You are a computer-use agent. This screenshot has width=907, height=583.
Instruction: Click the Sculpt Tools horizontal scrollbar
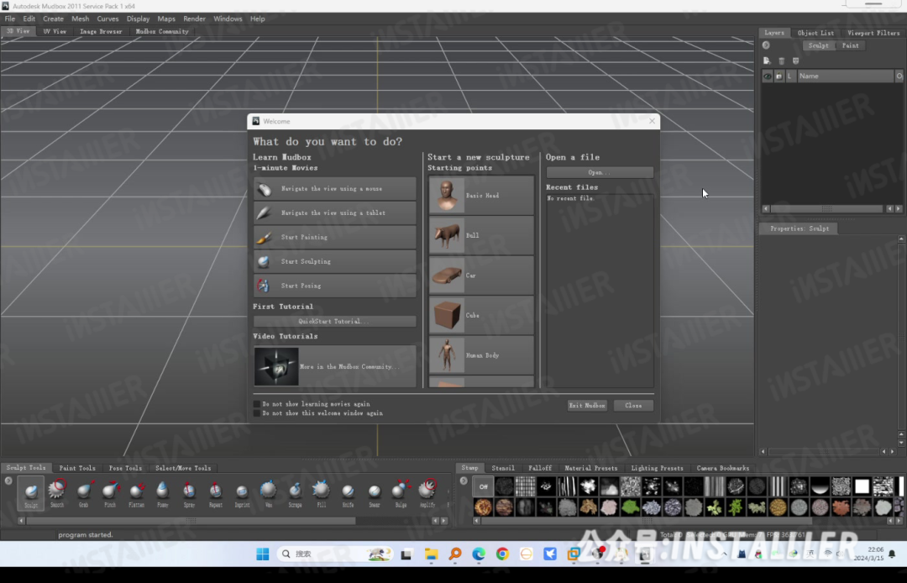click(191, 521)
